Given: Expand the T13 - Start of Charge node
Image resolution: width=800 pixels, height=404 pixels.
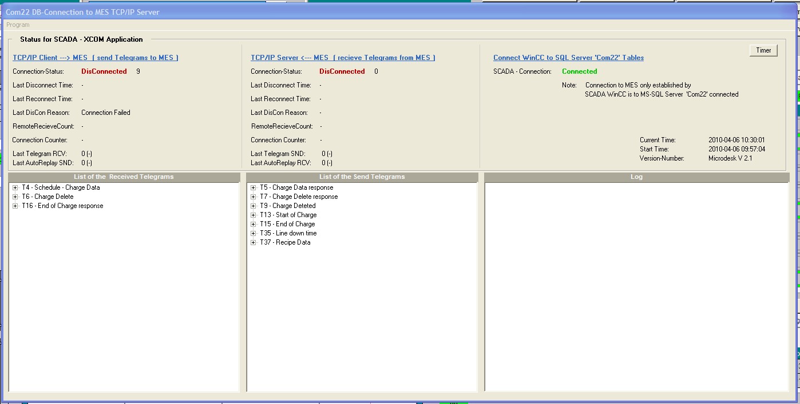Looking at the screenshot, I should pos(254,215).
